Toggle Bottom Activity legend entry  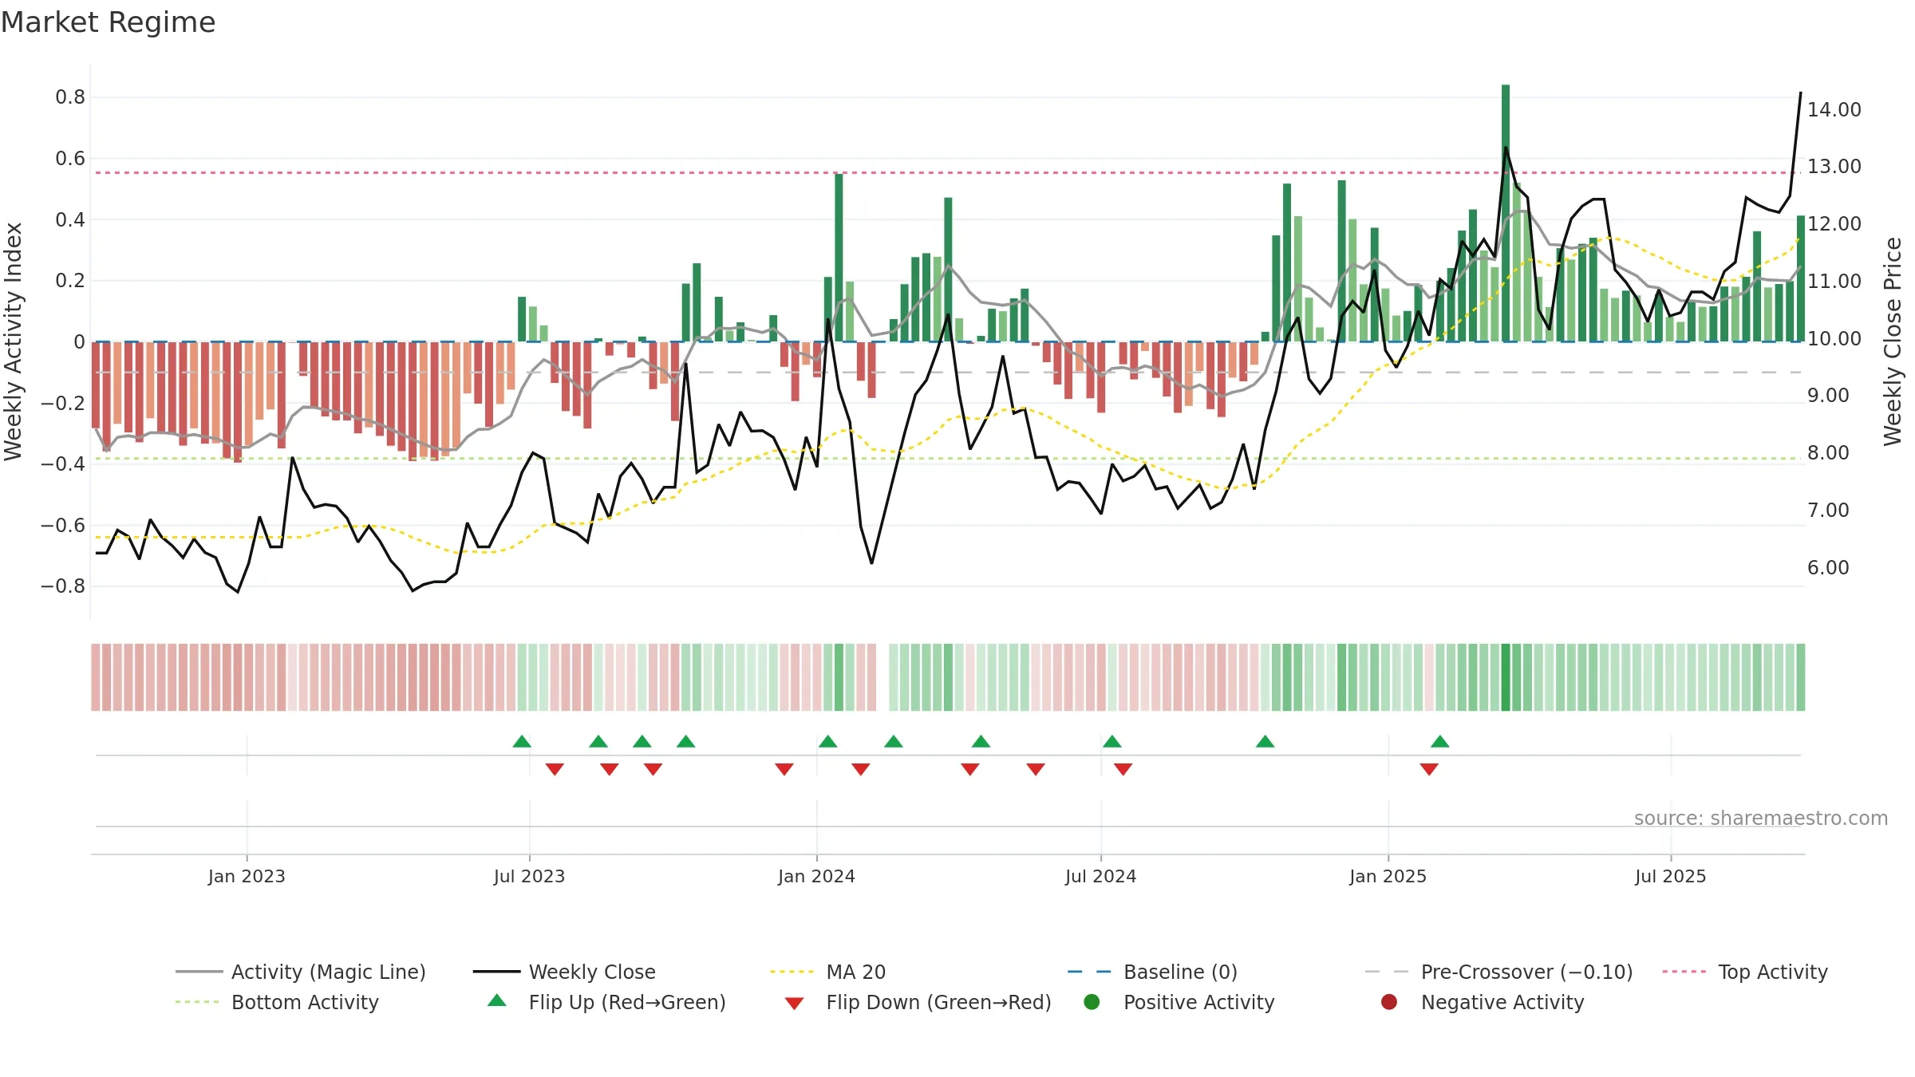pyautogui.click(x=277, y=1002)
